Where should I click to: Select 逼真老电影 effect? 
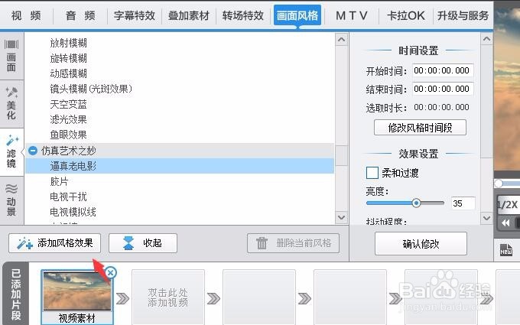click(180, 166)
